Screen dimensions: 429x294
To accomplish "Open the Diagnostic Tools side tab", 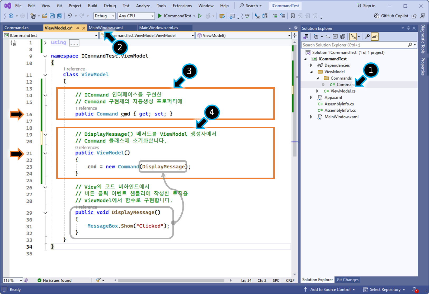I will (x=423, y=39).
